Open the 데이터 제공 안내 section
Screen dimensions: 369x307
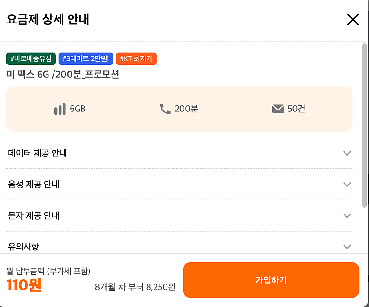point(38,153)
